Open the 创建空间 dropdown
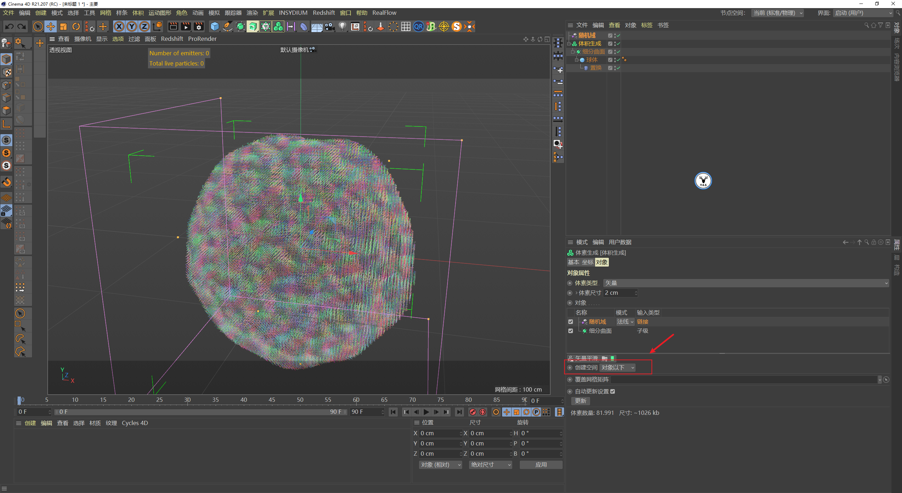 tap(618, 367)
